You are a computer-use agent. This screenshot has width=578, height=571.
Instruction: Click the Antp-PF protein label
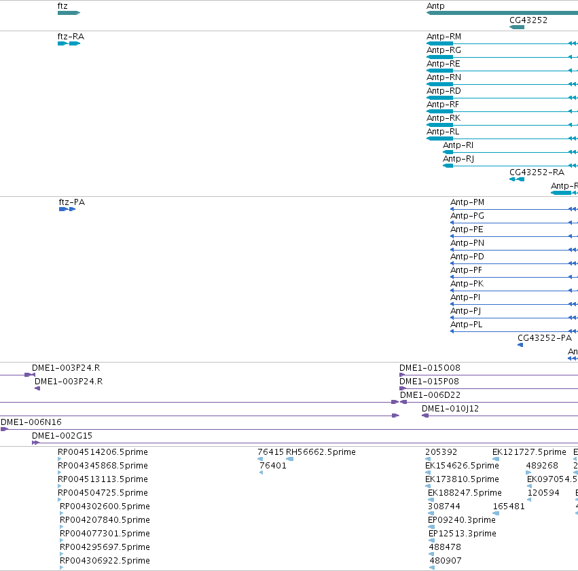click(x=467, y=270)
